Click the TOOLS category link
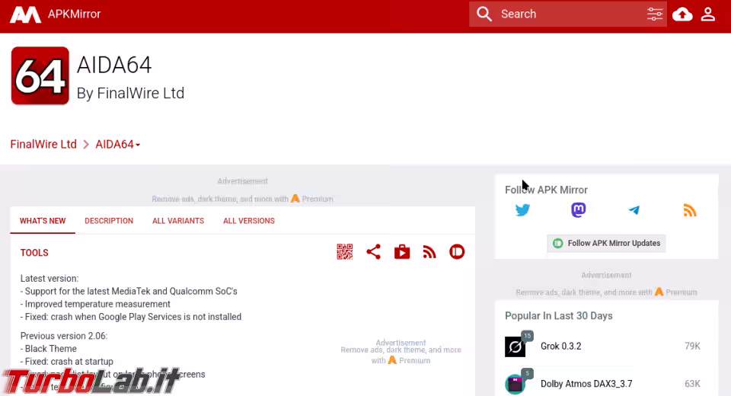Image resolution: width=731 pixels, height=396 pixels. point(34,253)
